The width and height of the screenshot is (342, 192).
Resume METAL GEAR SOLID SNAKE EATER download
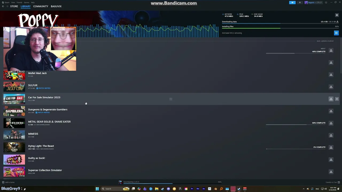(331, 123)
